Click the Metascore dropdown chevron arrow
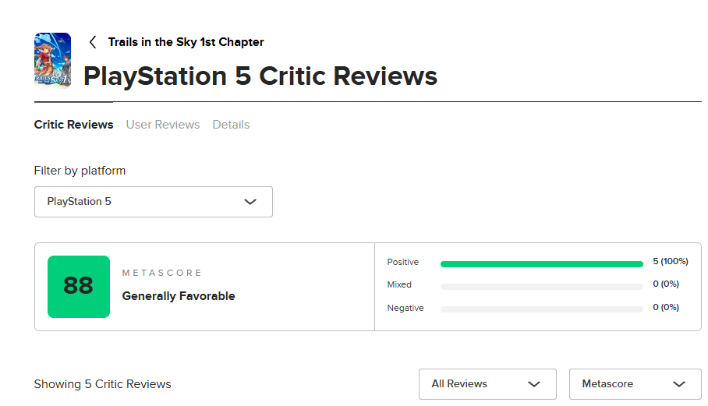 point(679,384)
